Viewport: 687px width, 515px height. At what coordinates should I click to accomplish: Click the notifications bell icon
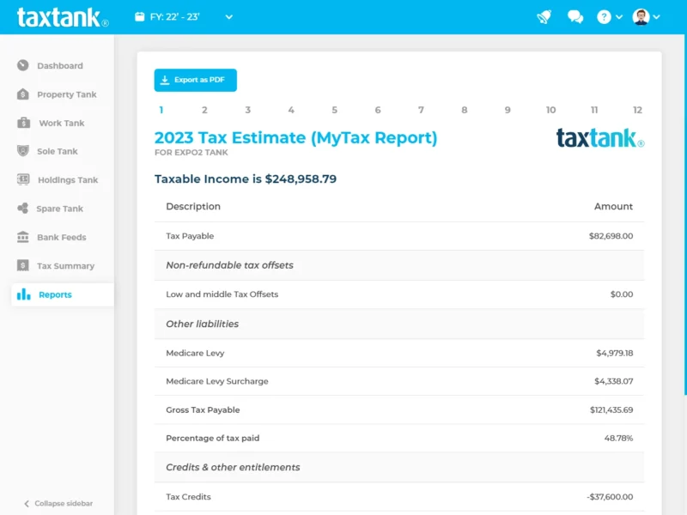pos(544,16)
